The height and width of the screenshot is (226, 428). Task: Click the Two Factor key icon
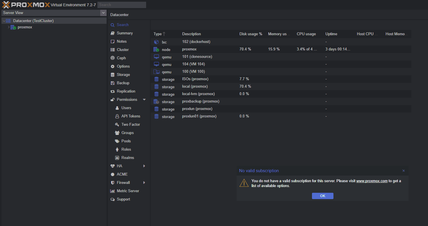click(117, 125)
